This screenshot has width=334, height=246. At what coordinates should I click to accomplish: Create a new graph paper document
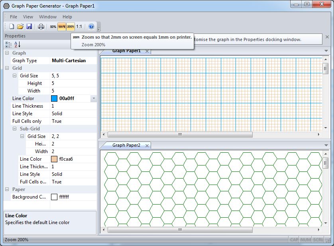coord(12,27)
